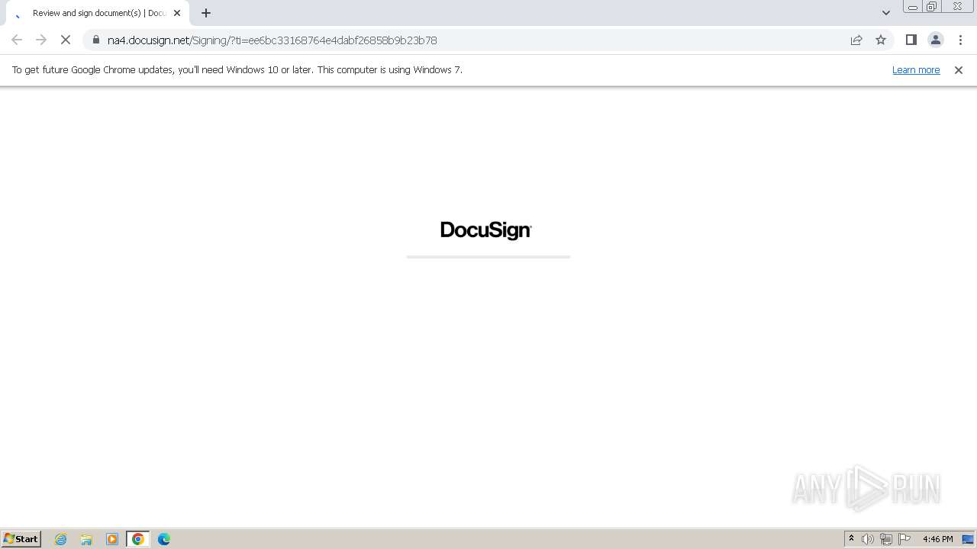Open Windows Media Player taskbar icon
The width and height of the screenshot is (977, 549).
pos(112,539)
